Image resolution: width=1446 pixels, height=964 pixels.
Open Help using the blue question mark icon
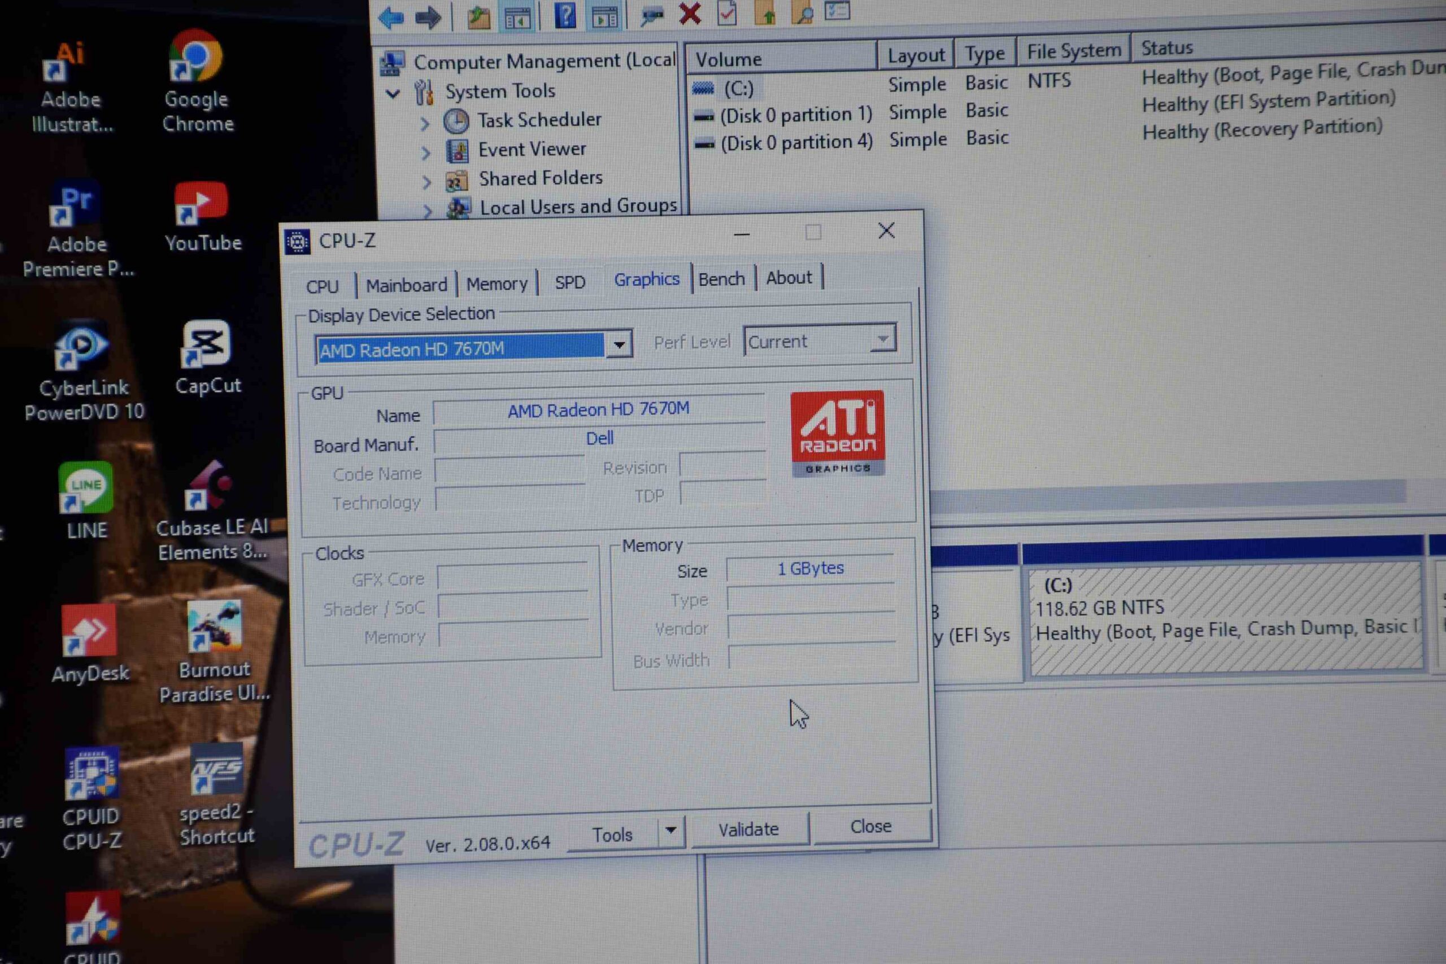(565, 15)
